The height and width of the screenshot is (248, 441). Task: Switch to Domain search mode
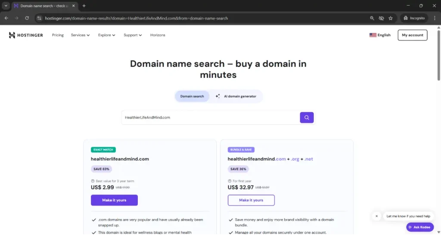[x=192, y=96]
